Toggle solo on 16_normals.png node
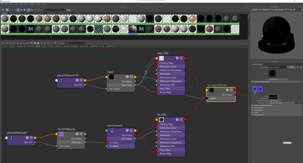This screenshot has height=163, width=303. [77, 134]
